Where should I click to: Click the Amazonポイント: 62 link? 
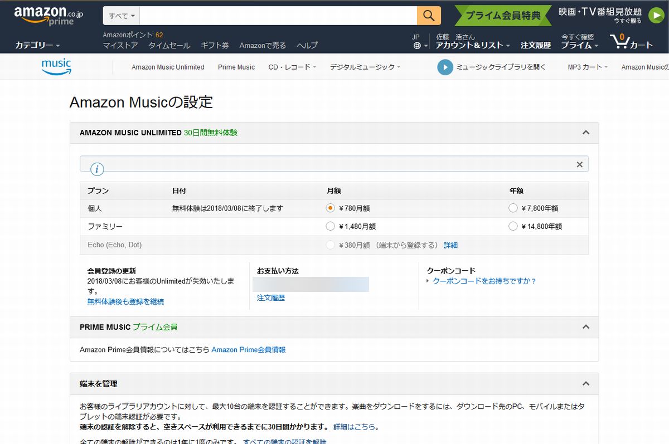click(133, 35)
